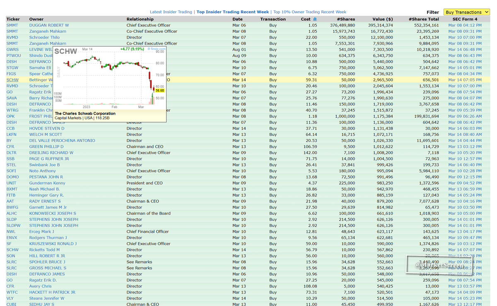Click owner GREEN PHILLIP D
The width and height of the screenshot is (497, 306).
coord(46,147)
